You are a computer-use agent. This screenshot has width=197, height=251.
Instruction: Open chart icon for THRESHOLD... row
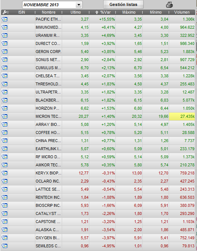(x=4, y=84)
